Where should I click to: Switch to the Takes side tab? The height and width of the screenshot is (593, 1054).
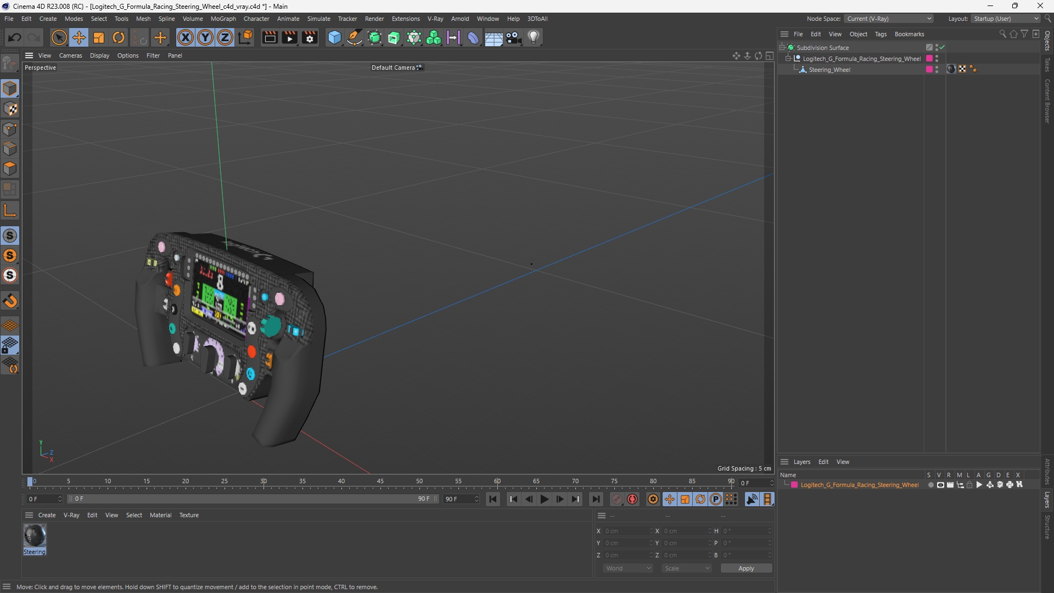(1047, 64)
